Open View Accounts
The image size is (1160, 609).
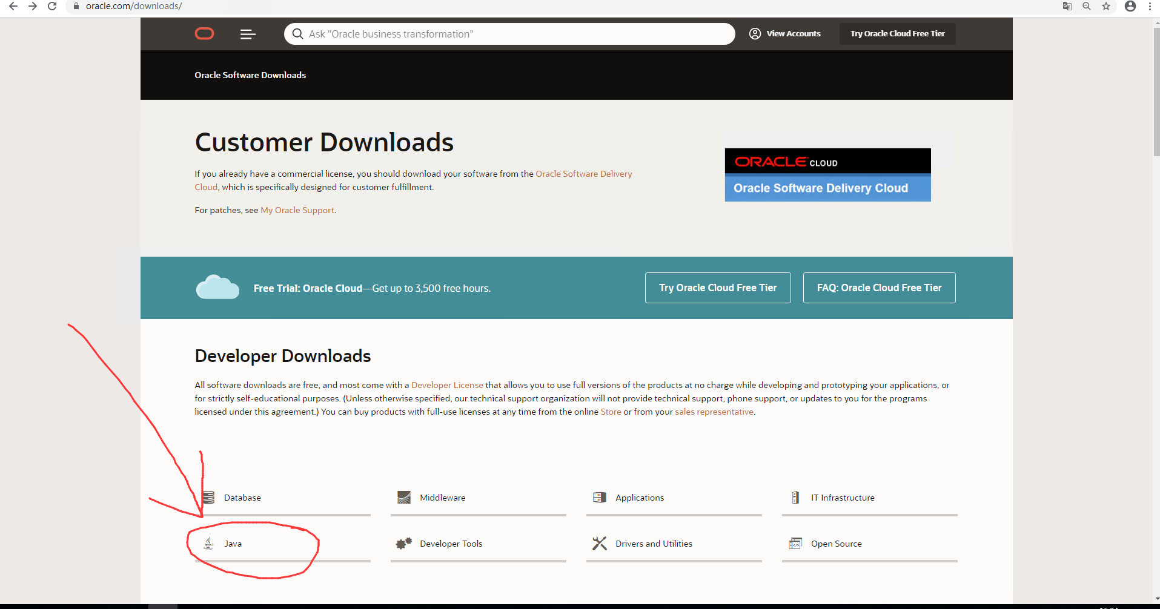[785, 34]
